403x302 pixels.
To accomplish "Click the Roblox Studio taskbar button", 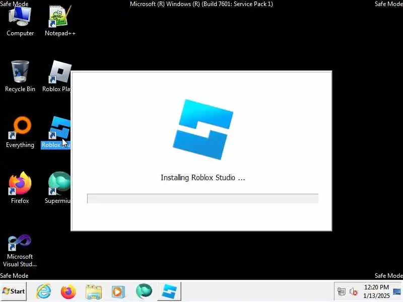I will 169,291.
